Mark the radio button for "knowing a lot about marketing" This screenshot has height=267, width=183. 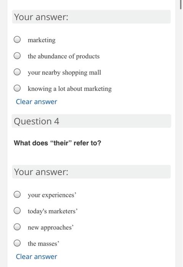[17, 88]
